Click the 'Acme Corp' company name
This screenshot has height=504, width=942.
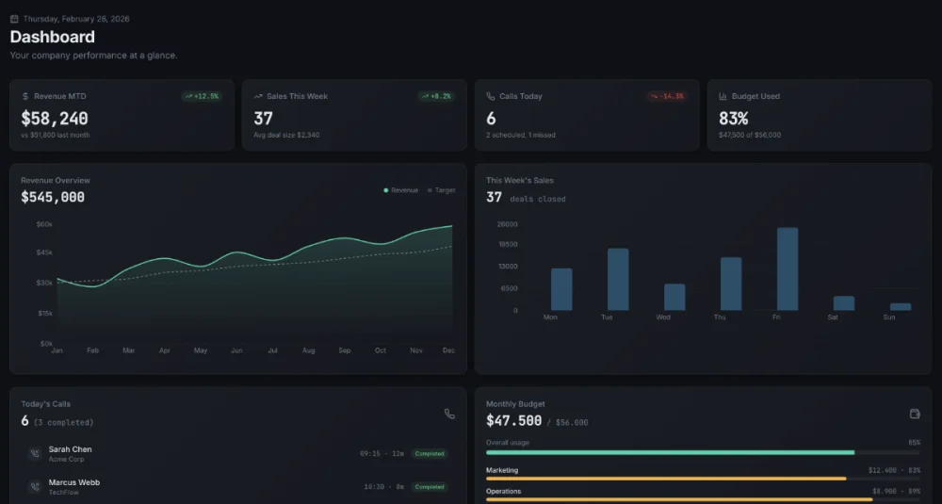point(67,460)
